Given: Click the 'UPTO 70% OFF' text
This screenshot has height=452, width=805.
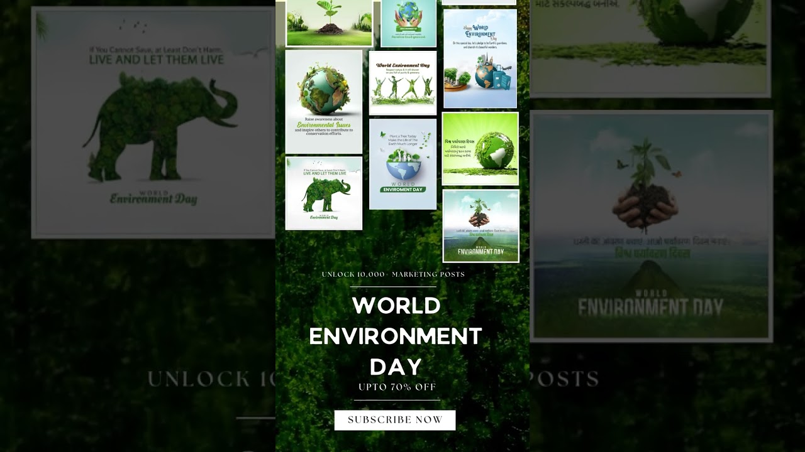Looking at the screenshot, I should [397, 387].
